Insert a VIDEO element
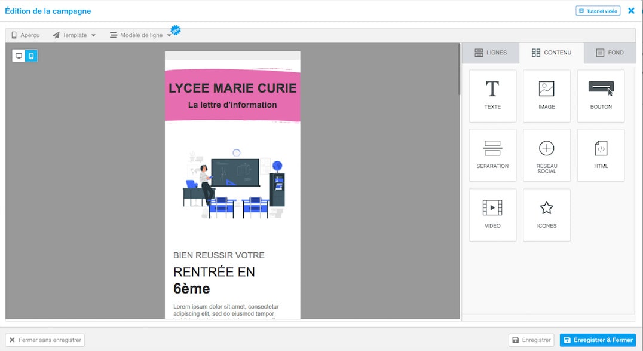 492,215
